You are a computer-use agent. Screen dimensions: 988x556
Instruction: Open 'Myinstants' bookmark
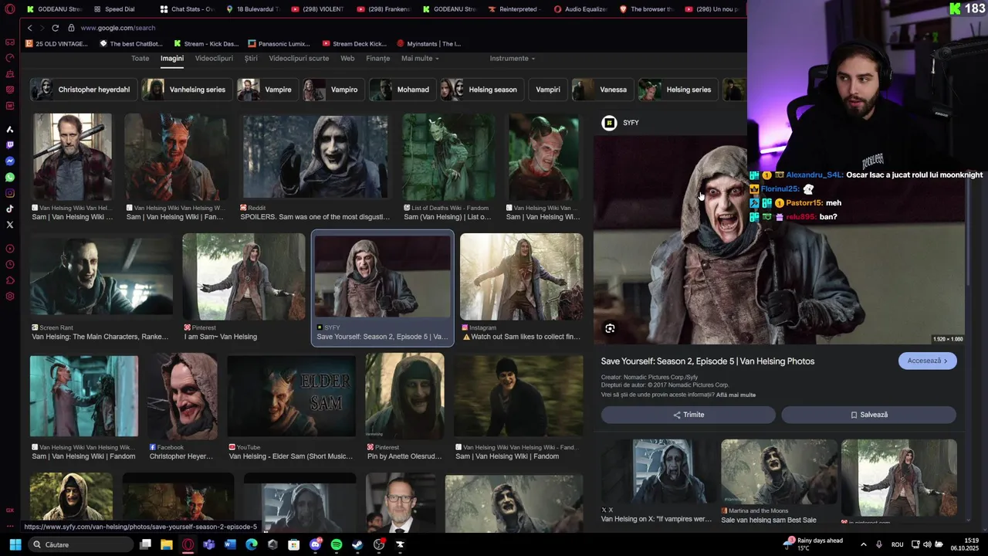point(428,44)
